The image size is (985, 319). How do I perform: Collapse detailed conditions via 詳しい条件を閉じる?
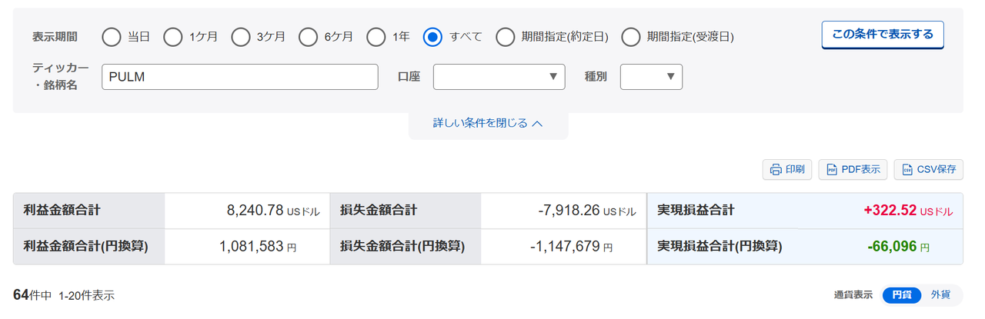488,123
